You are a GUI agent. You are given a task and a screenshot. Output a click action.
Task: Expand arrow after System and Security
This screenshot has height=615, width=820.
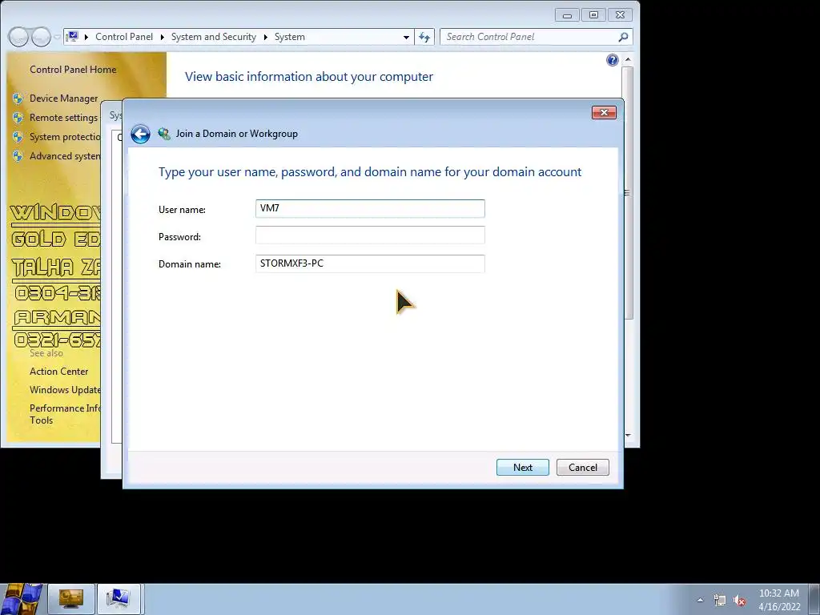tap(265, 37)
